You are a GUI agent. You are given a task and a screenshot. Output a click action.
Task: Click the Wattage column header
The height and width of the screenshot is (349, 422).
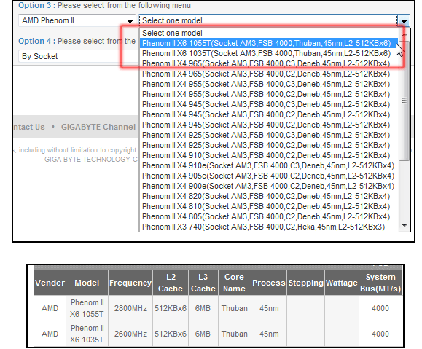(342, 283)
